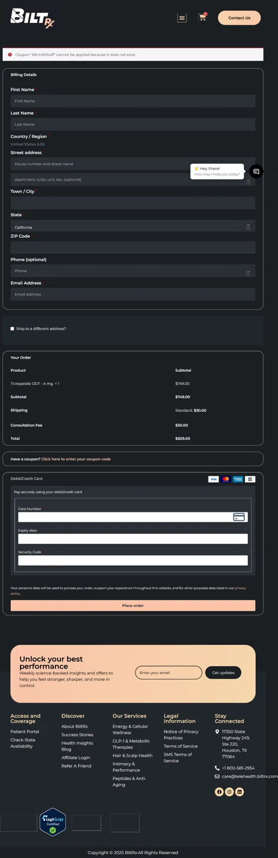The height and width of the screenshot is (858, 278).
Task: Click the Tirzepatide ODT - 4 mg product row
Action: [x=133, y=384]
